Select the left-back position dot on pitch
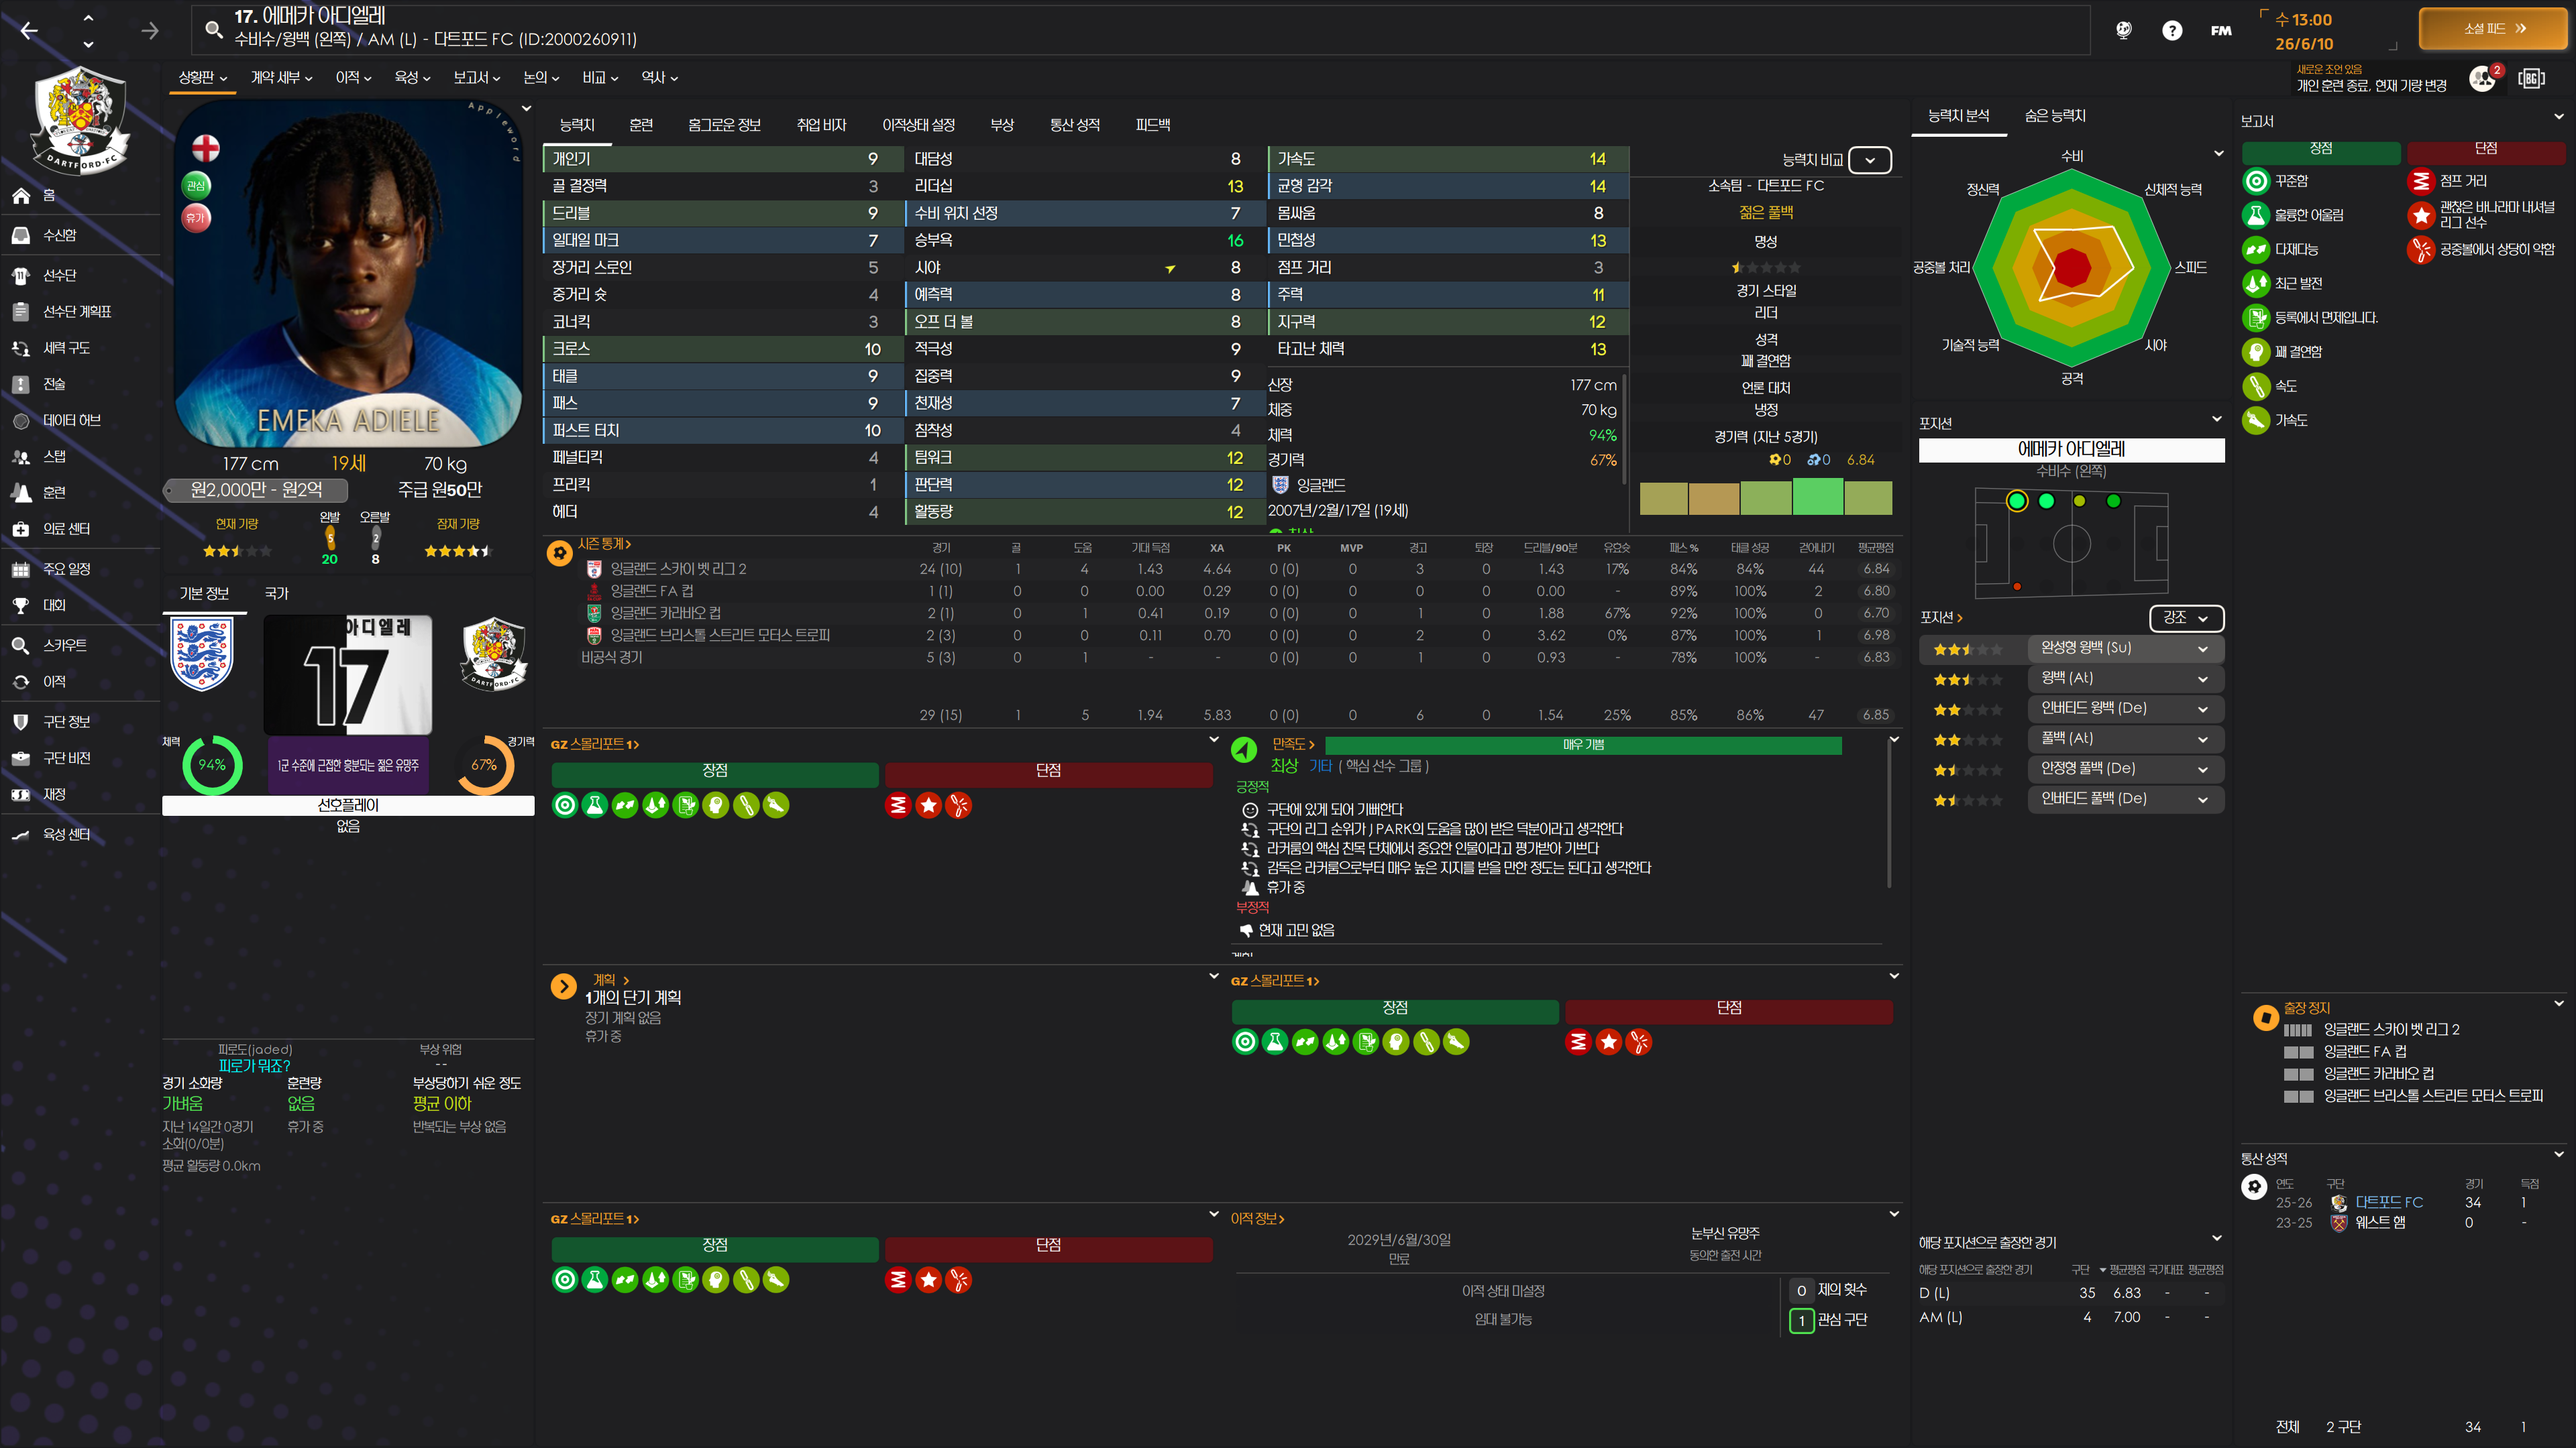This screenshot has width=2576, height=1448. tap(2016, 501)
